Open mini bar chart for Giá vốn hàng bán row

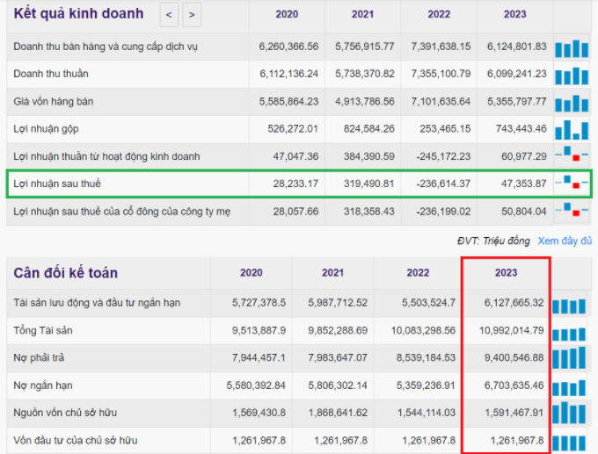pyautogui.click(x=572, y=104)
